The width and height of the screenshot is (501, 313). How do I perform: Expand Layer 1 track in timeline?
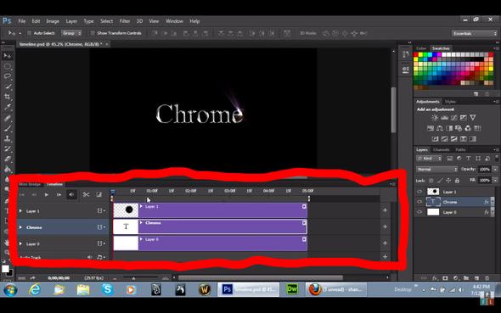[x=20, y=211]
